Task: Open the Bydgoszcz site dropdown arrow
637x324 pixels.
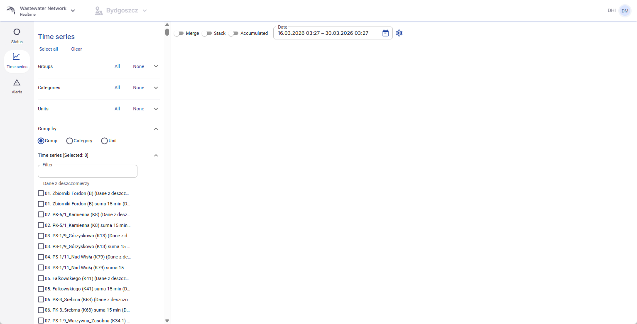Action: click(x=145, y=11)
